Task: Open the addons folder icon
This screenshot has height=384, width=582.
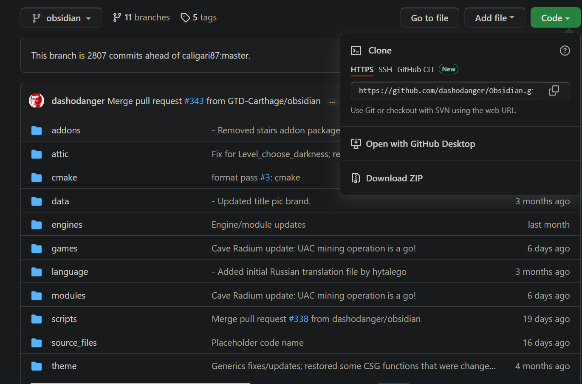Action: click(x=36, y=130)
